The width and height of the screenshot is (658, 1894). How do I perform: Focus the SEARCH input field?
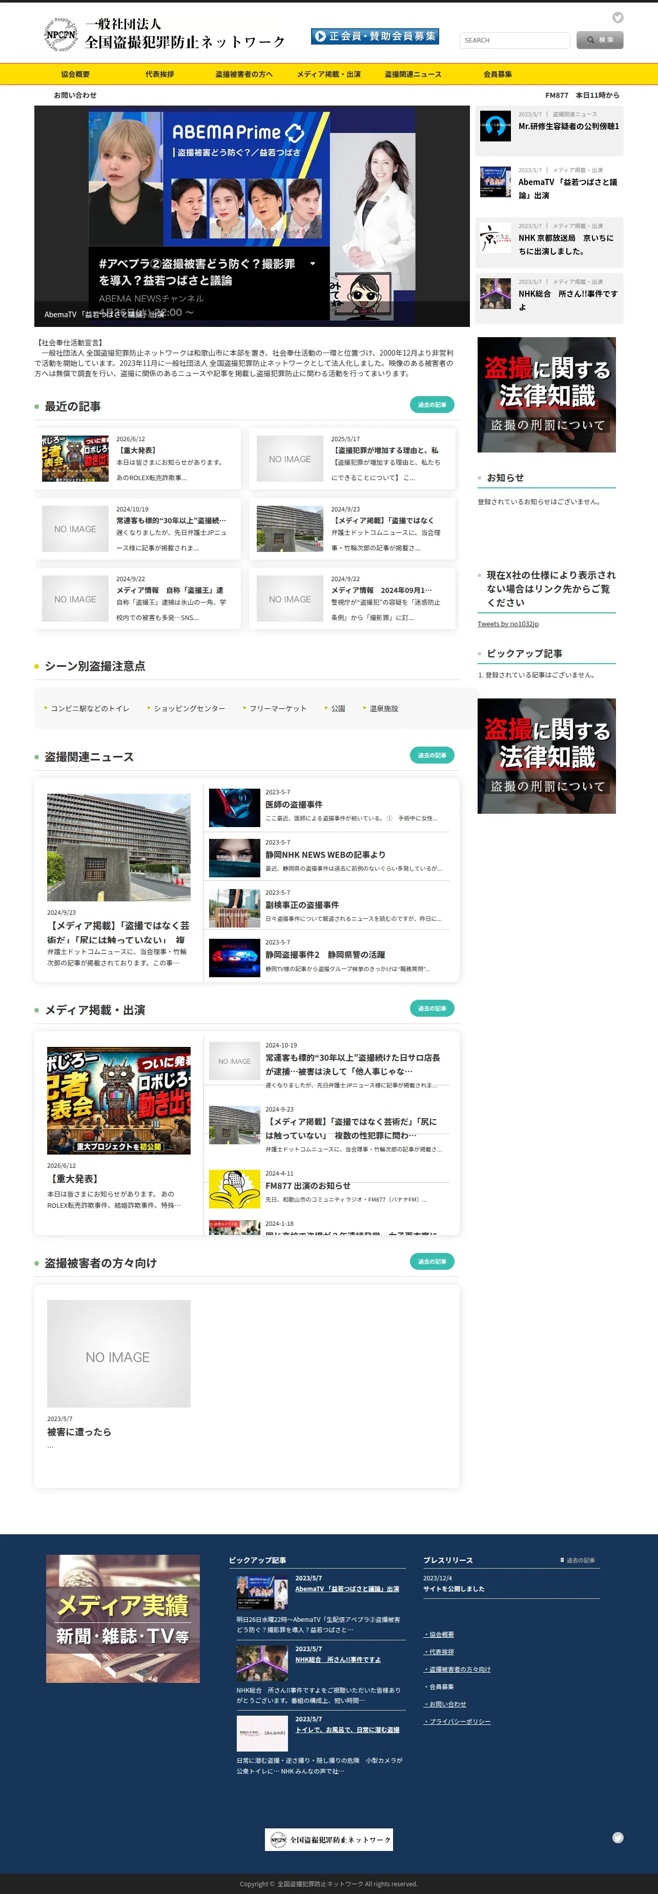(515, 40)
